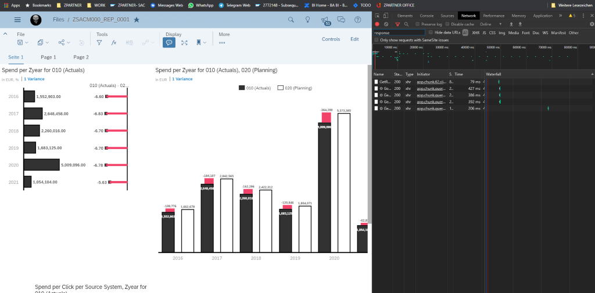Open the Elements DevTools tab
The width and height of the screenshot is (595, 293).
click(x=405, y=16)
